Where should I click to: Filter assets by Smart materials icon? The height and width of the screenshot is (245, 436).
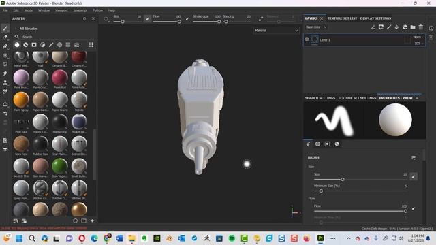(26, 45)
